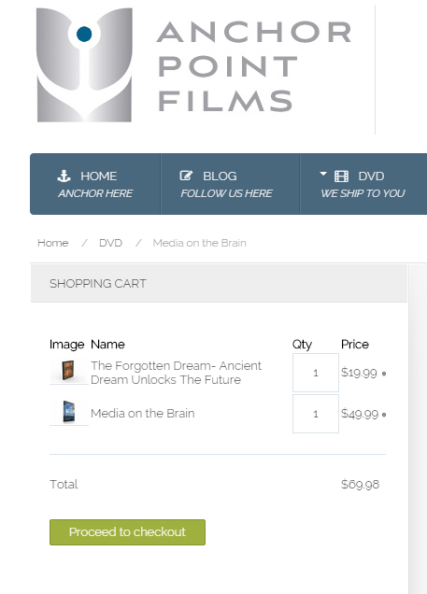The width and height of the screenshot is (427, 594).
Task: Click the film strip icon beside DVD
Action: coord(341,177)
